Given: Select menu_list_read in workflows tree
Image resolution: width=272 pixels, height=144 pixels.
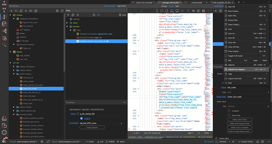Looking at the screenshot, I should tap(29, 96).
